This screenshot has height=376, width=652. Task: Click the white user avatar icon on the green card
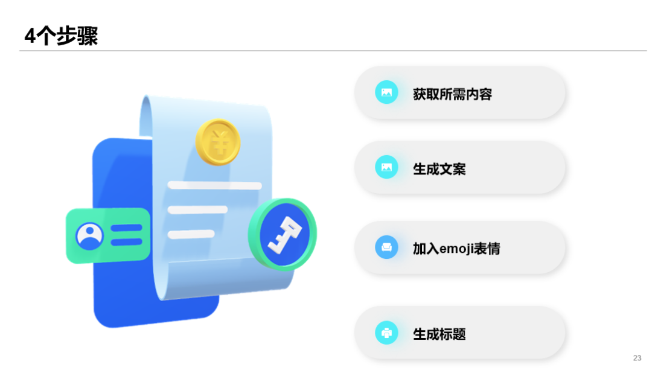click(x=89, y=237)
